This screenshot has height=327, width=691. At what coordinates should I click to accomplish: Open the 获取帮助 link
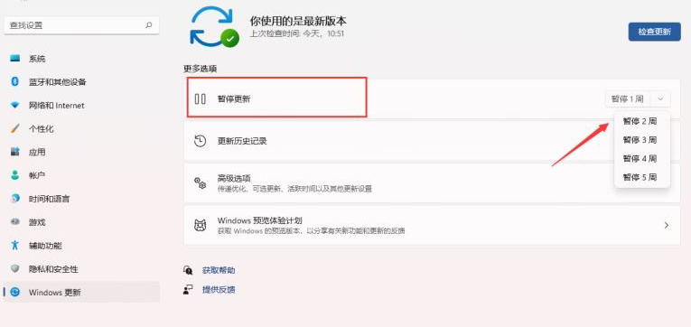coord(219,270)
